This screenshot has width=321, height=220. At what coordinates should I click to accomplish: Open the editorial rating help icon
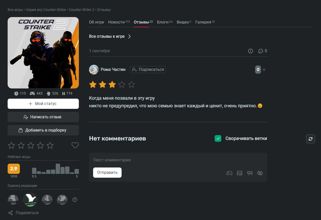(75, 200)
